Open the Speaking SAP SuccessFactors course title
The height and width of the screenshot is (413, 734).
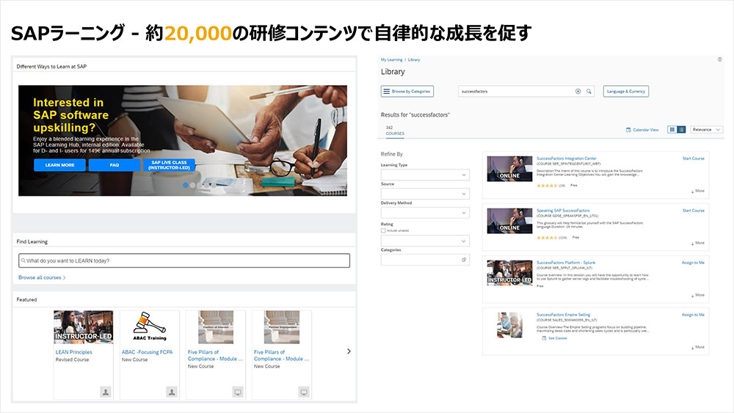pos(563,211)
